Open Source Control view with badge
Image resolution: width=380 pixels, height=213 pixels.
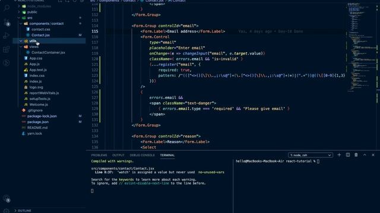click(x=7, y=22)
